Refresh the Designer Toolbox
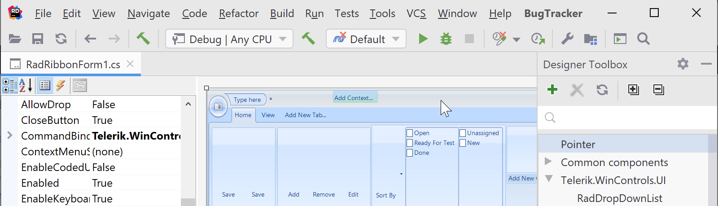 click(602, 90)
